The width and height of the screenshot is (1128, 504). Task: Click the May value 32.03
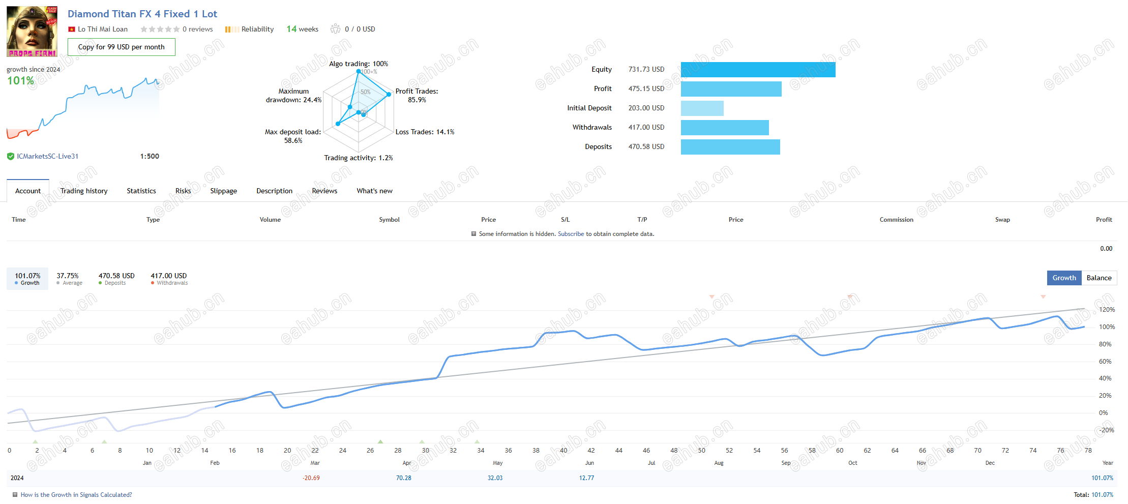495,478
